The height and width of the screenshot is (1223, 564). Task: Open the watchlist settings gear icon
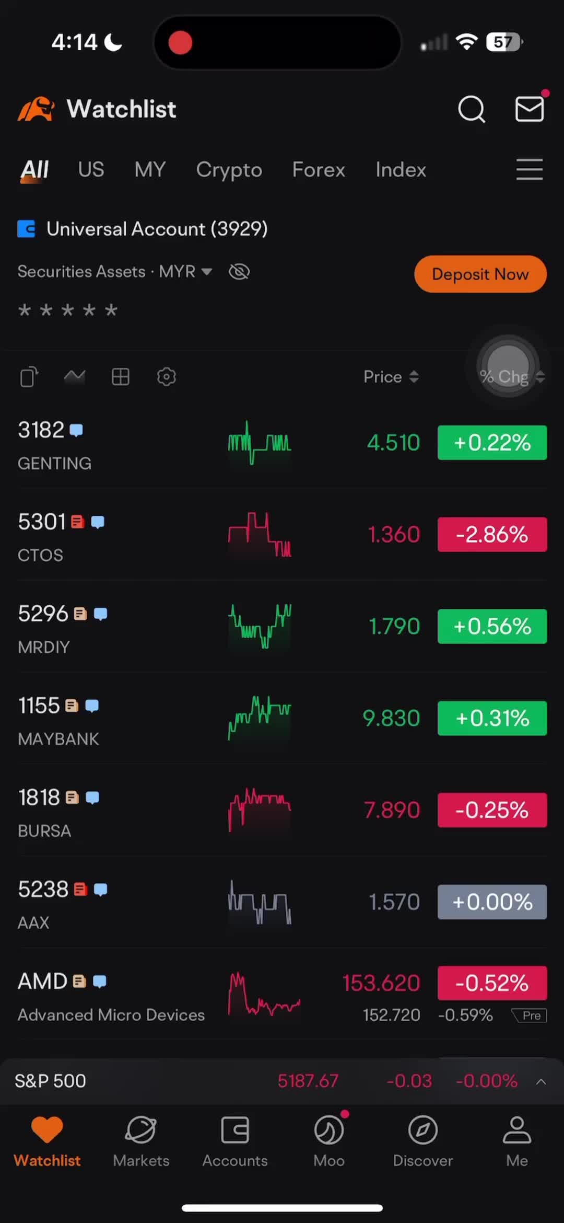[167, 377]
